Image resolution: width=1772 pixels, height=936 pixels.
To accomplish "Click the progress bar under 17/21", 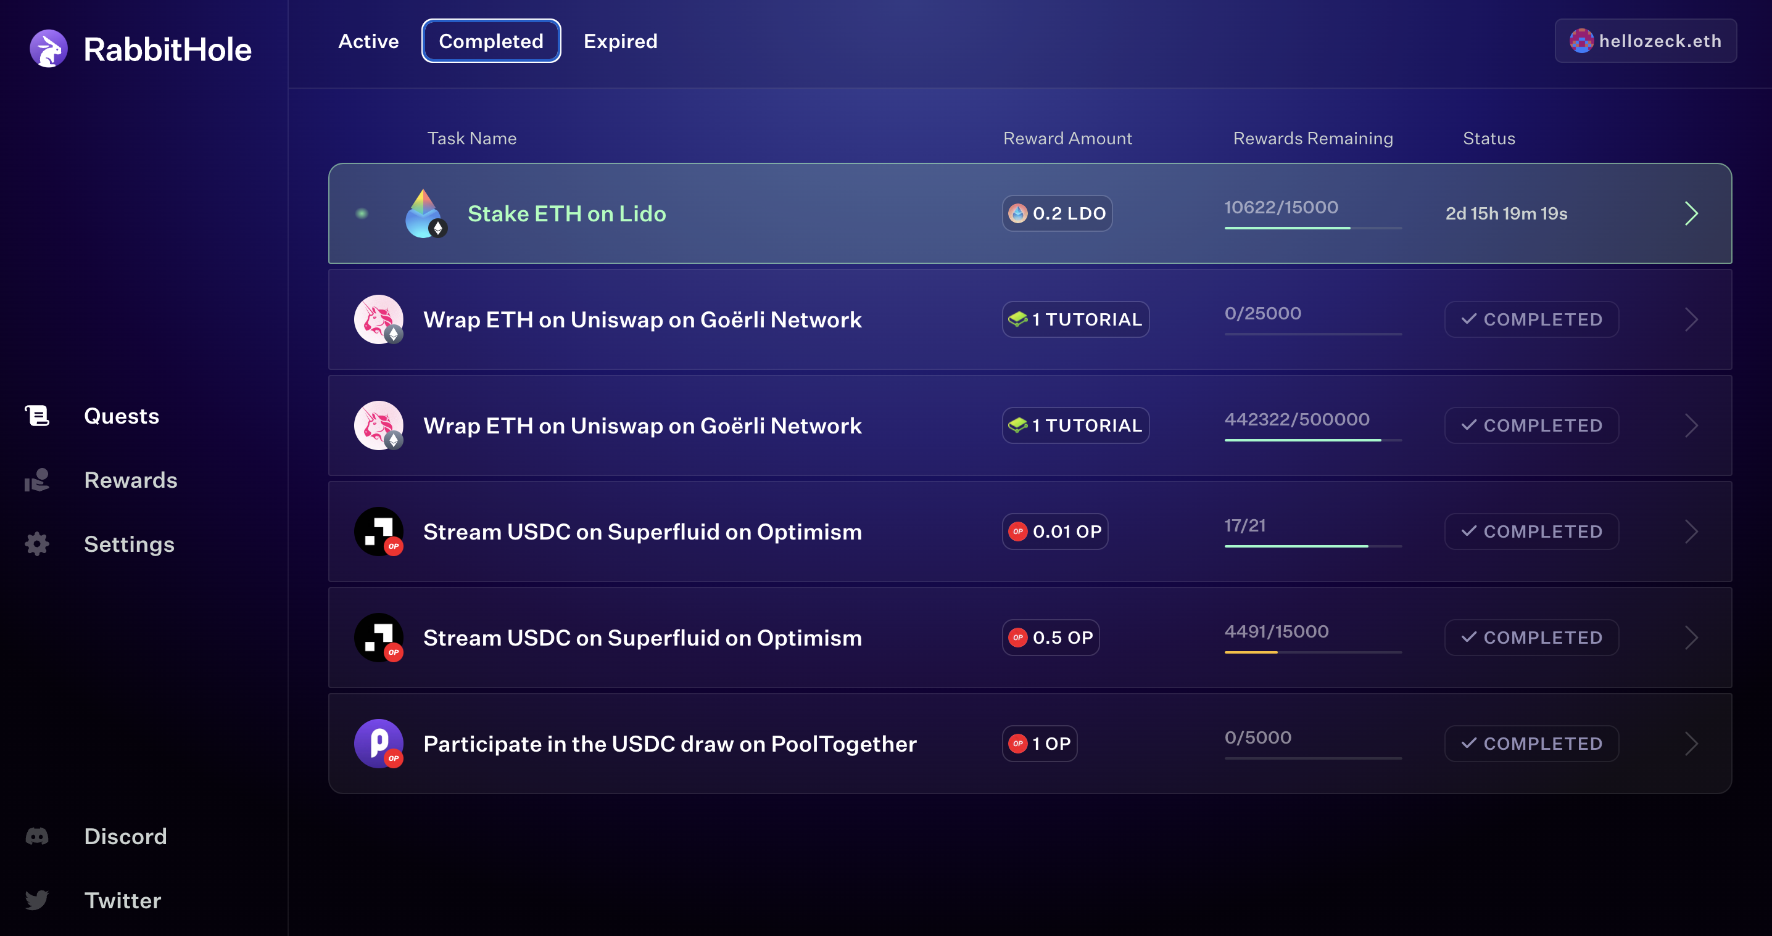I will tap(1313, 546).
